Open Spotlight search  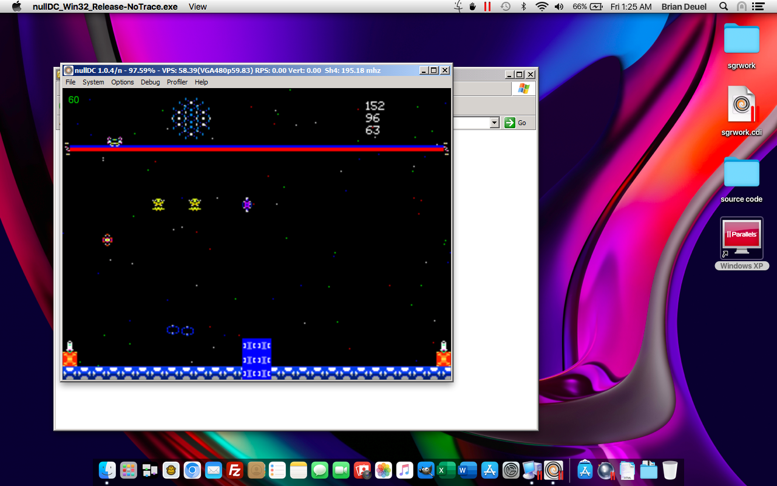pos(724,7)
